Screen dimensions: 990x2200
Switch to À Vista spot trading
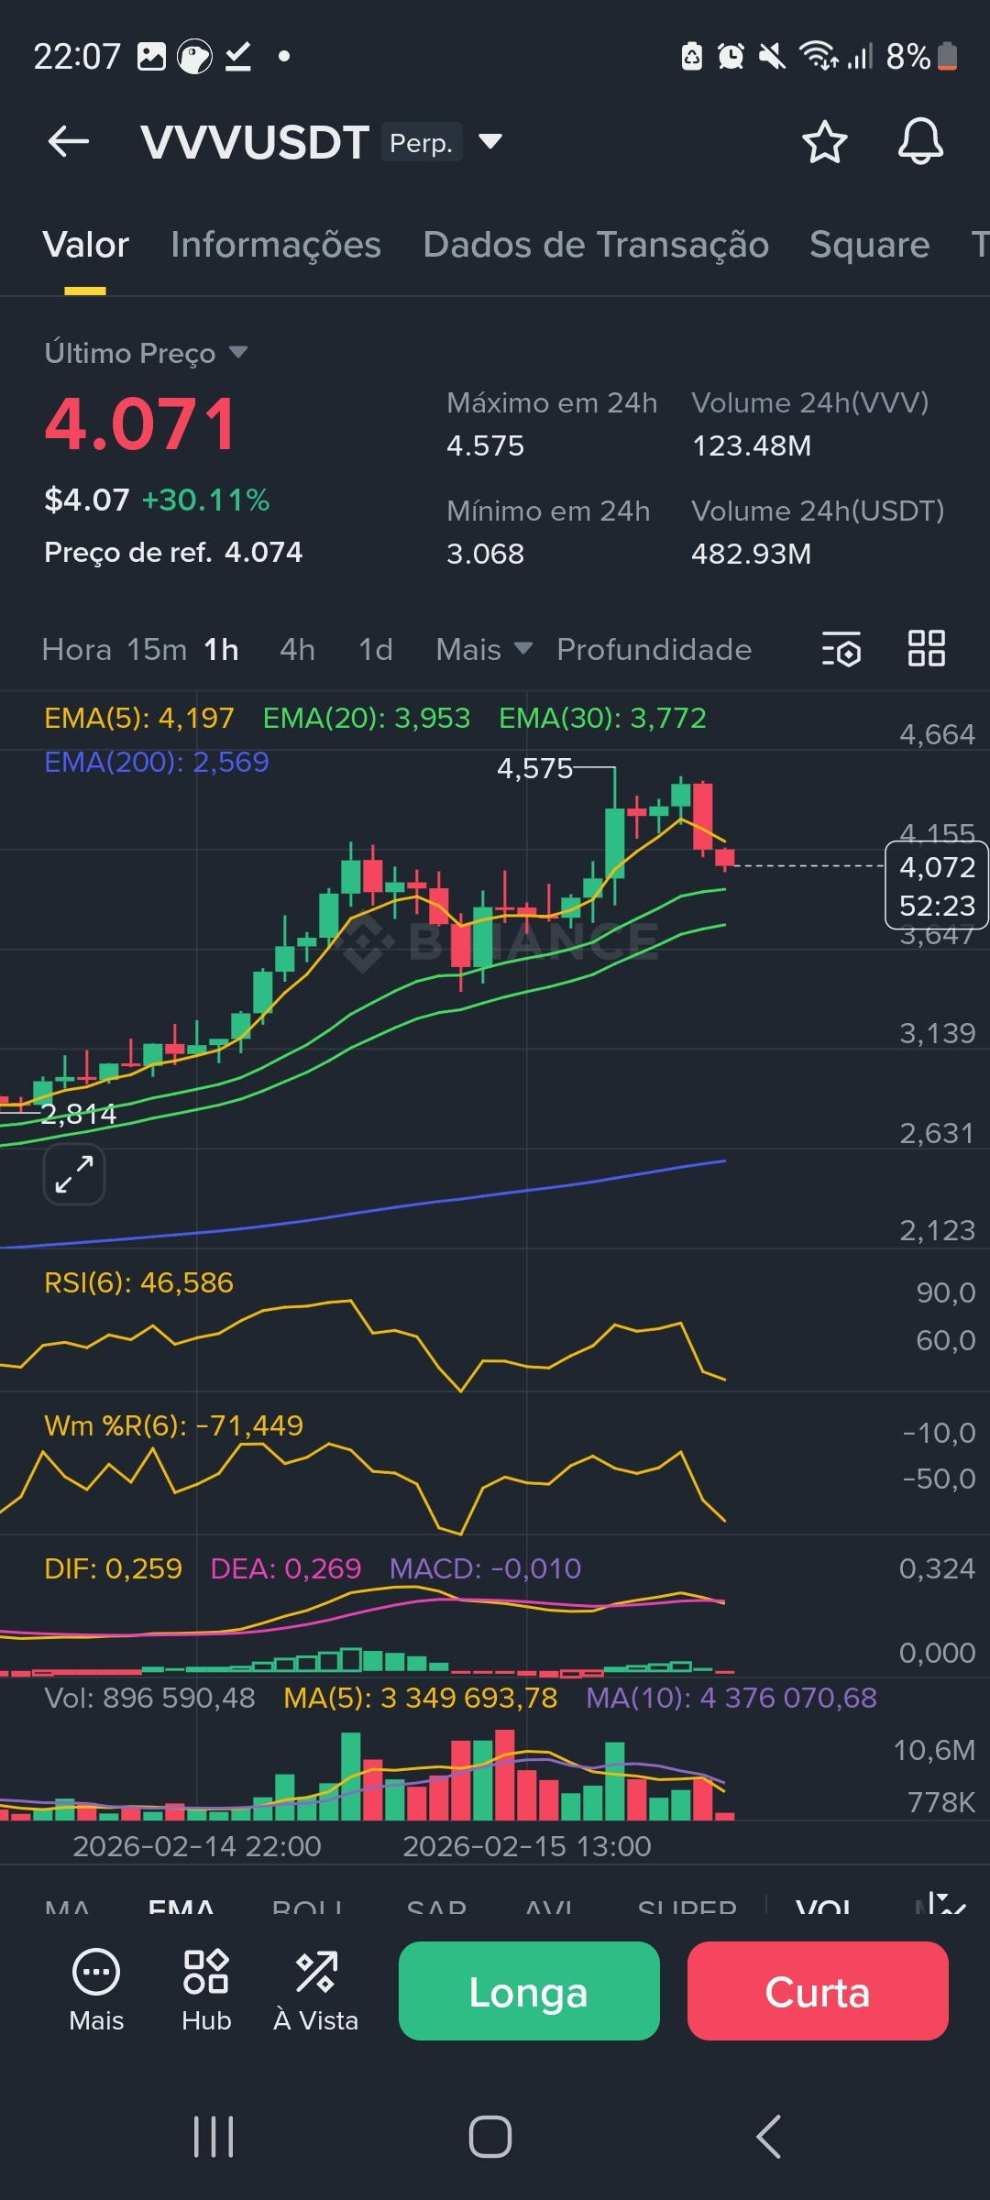316,1990
